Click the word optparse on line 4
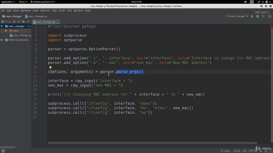Viewport: 273px width, 153px height. click(73, 40)
